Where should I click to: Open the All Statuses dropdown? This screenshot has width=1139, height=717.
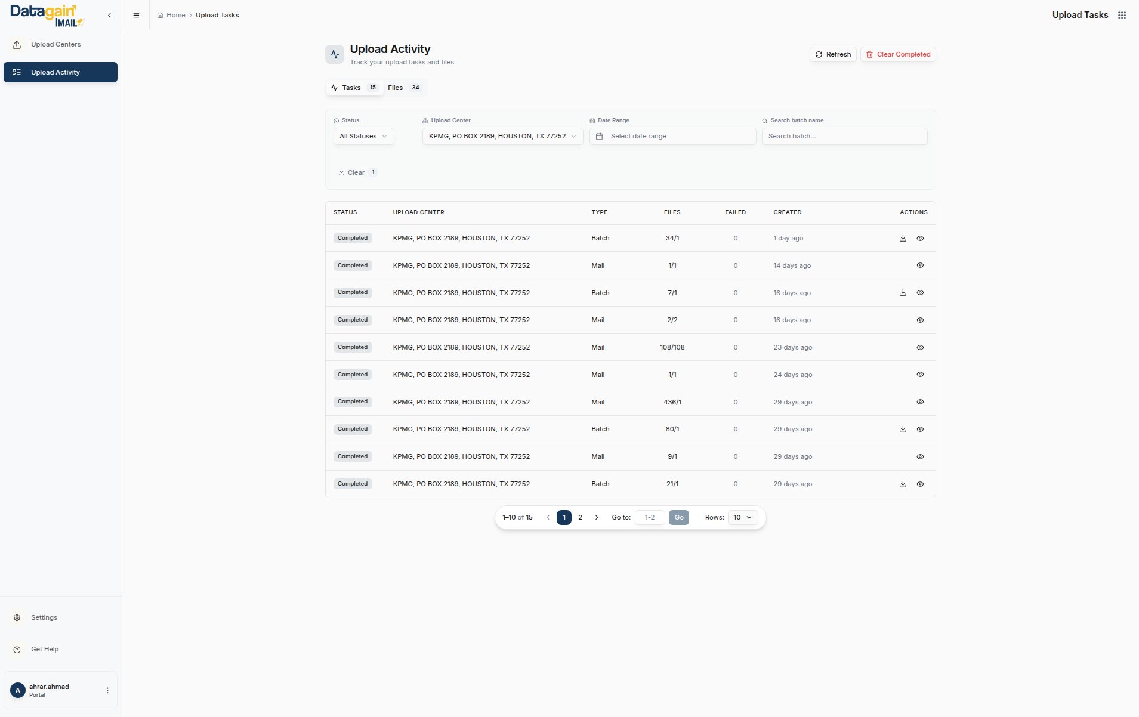pyautogui.click(x=363, y=137)
